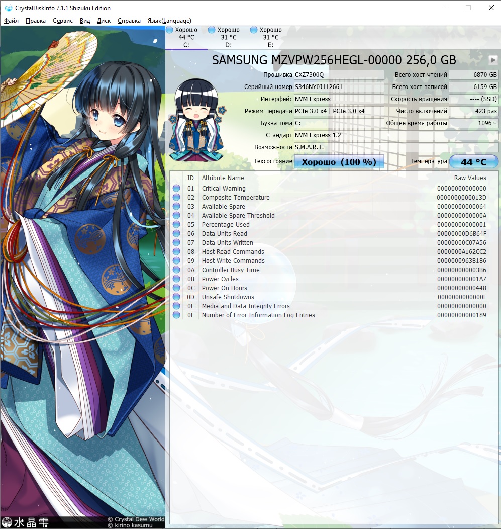
Task: Click power-on hours value 1096 ч
Action: 474,123
